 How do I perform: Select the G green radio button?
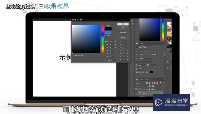(106, 54)
